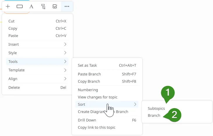Sort by Subtopics
This screenshot has width=213, height=136.
[x=156, y=109]
